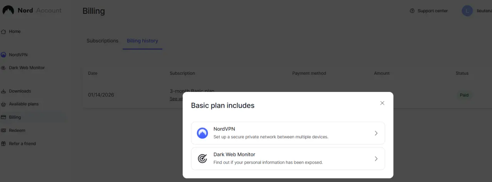Switch to the Subscriptions tab
This screenshot has height=182, width=492.
102,41
